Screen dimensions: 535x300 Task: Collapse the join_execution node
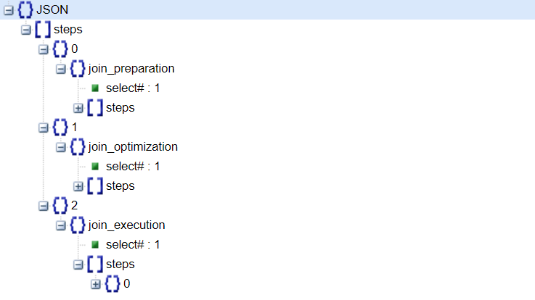(61, 225)
